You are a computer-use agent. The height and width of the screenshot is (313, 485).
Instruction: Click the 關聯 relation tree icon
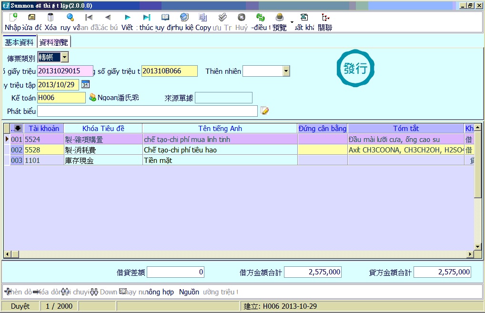(x=325, y=18)
